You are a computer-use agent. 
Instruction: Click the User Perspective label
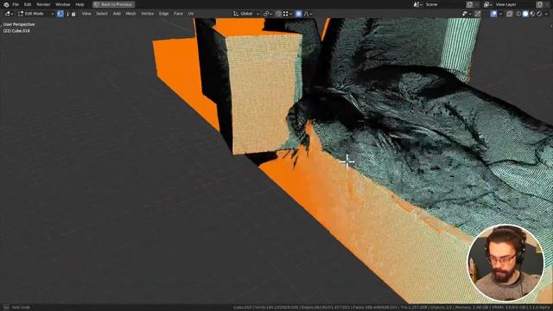19,24
